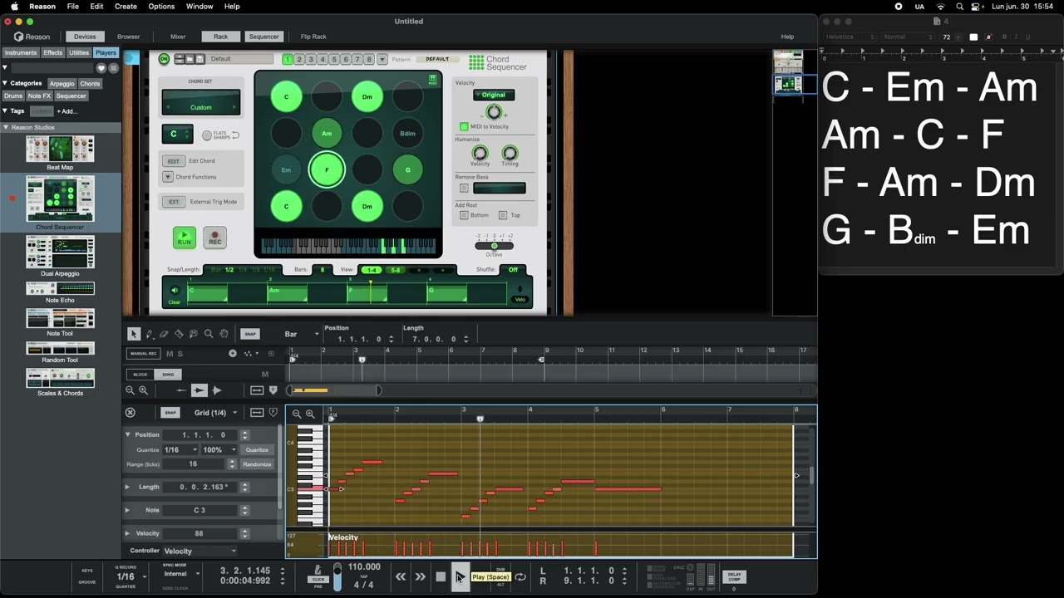Select the Pencil tool in sequencer toolbar

coord(149,334)
